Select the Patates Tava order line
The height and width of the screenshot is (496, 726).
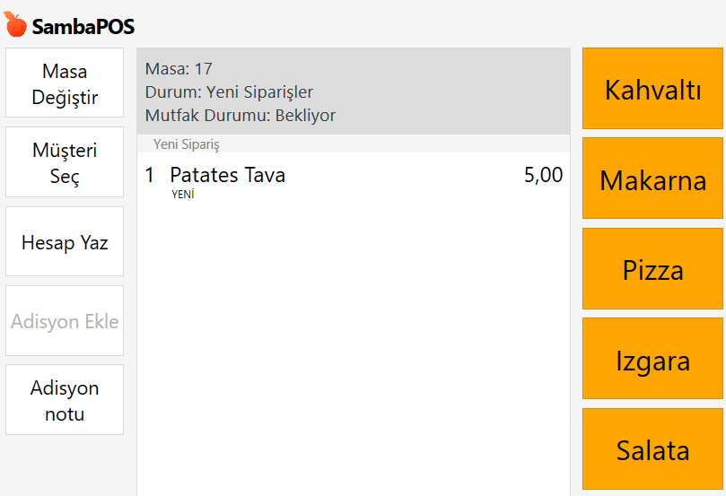click(227, 176)
